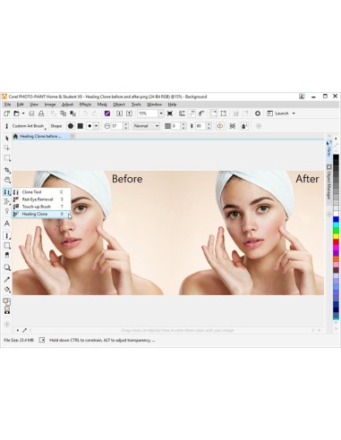Select the Mask Transform tool
Viewport: 341px width, 440px height.
pyautogui.click(x=7, y=148)
